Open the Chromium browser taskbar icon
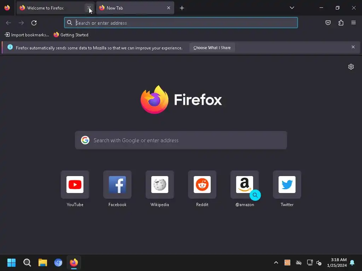 [x=58, y=263]
